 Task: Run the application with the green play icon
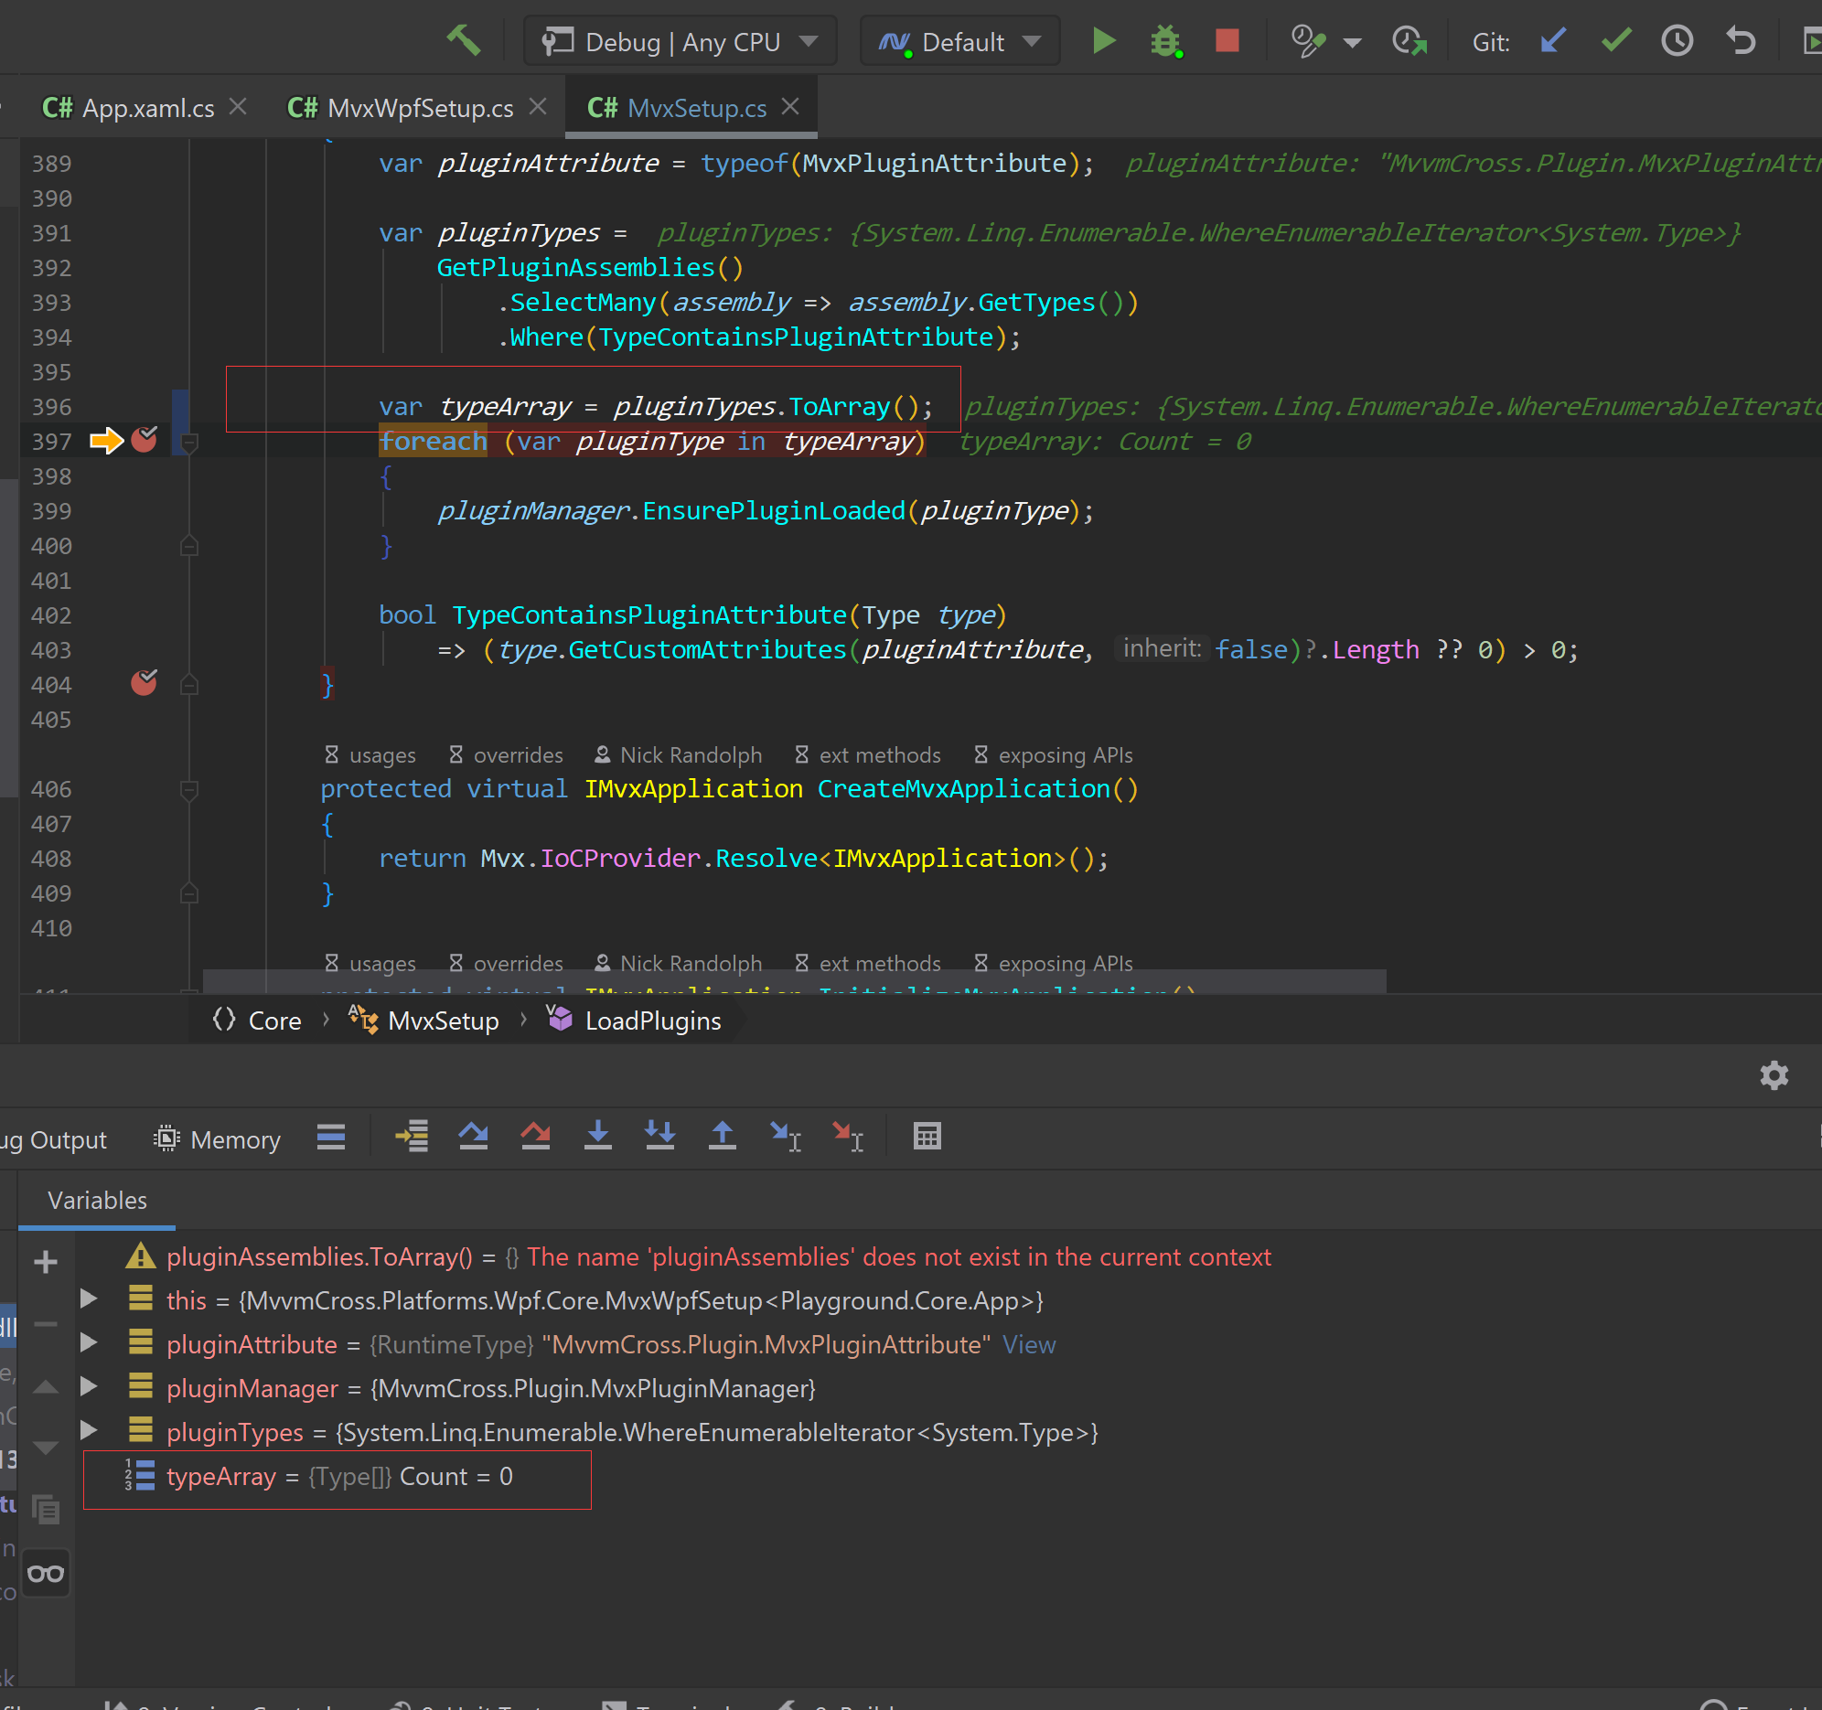point(1104,41)
